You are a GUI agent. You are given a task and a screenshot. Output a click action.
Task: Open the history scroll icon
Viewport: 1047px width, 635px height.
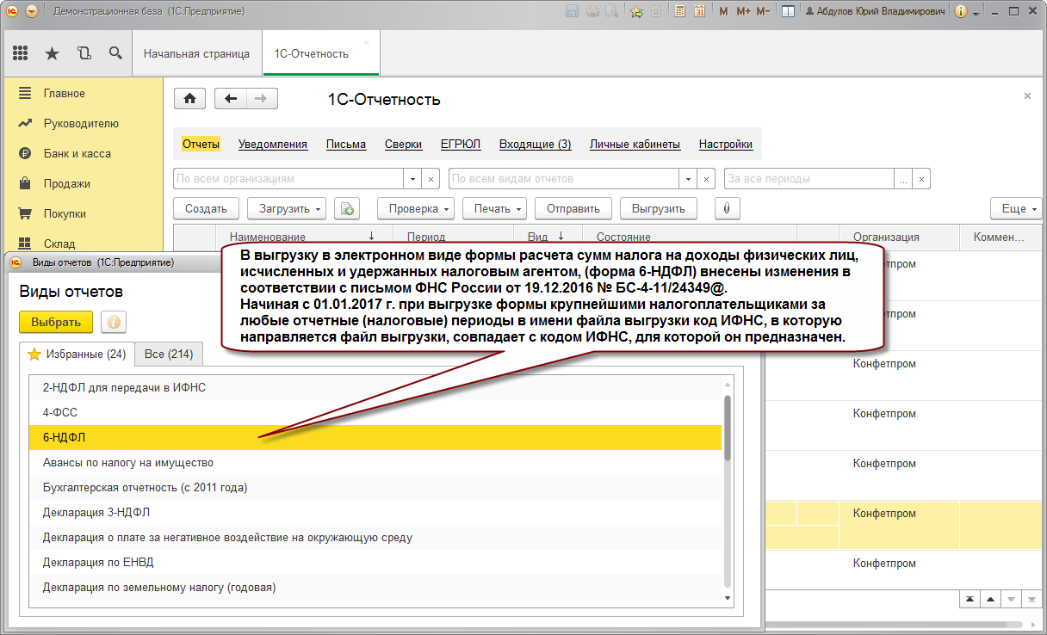point(84,53)
